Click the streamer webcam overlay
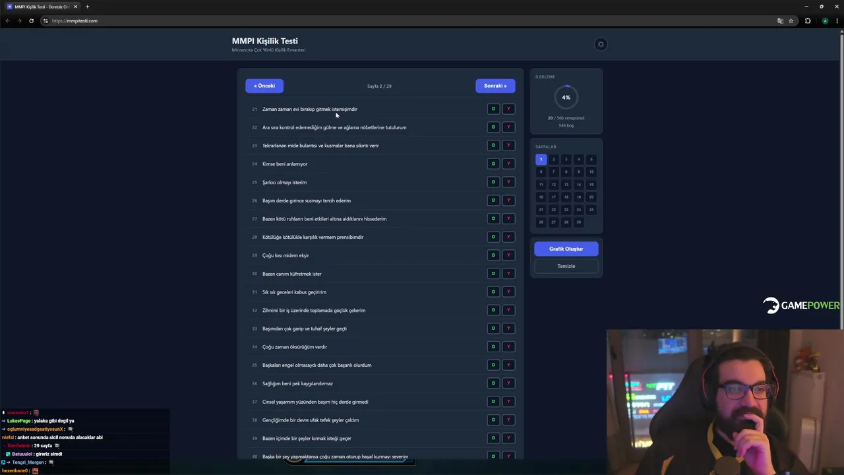This screenshot has height=475, width=844. [725, 402]
